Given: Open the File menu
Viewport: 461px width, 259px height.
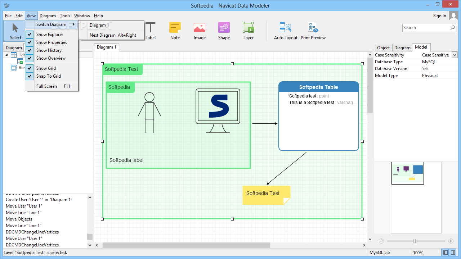Looking at the screenshot, I should [x=8, y=16].
